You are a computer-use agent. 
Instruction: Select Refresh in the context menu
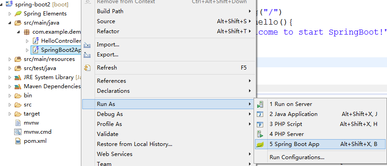(x=169, y=68)
